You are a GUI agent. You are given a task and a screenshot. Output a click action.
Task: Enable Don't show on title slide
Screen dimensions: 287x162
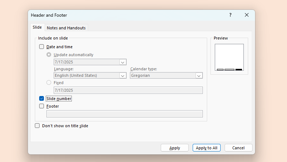(x=37, y=126)
